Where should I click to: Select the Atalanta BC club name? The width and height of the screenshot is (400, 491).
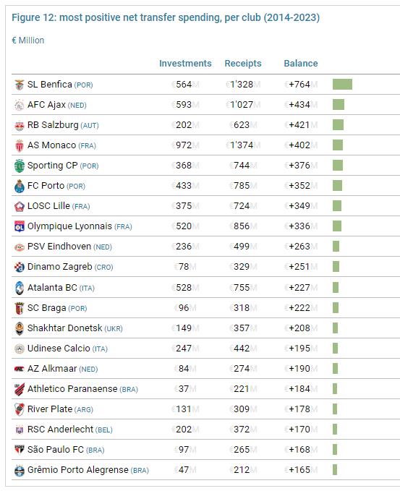click(x=52, y=288)
